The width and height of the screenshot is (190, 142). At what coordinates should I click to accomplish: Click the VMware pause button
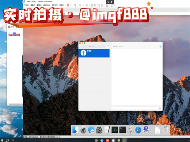coord(68,5)
